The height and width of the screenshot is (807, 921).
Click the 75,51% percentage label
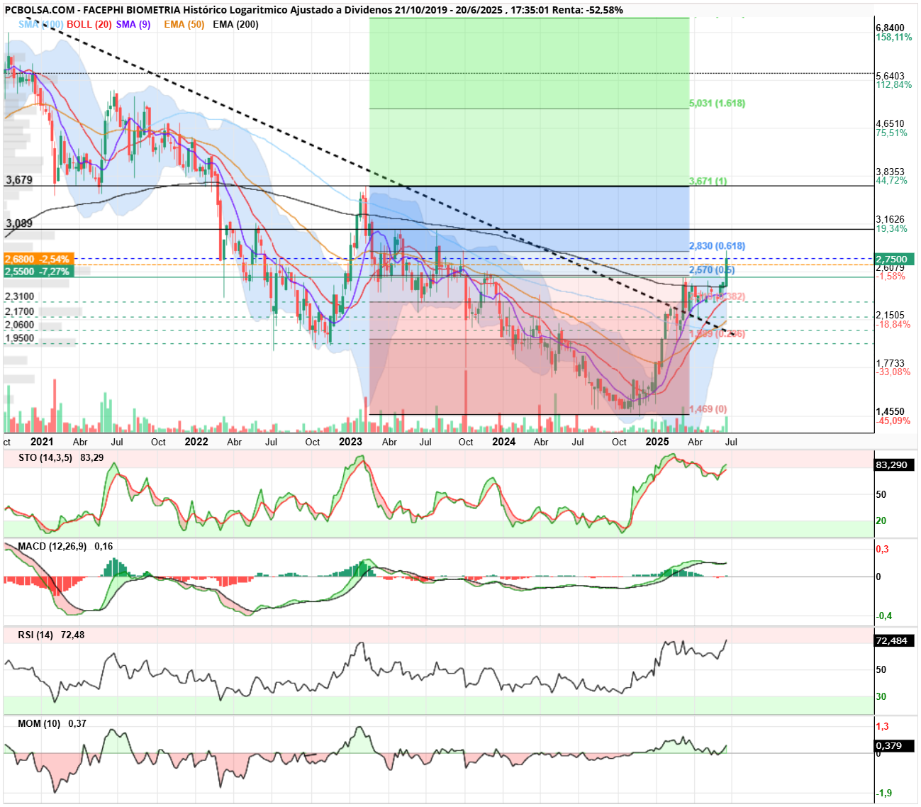click(891, 133)
